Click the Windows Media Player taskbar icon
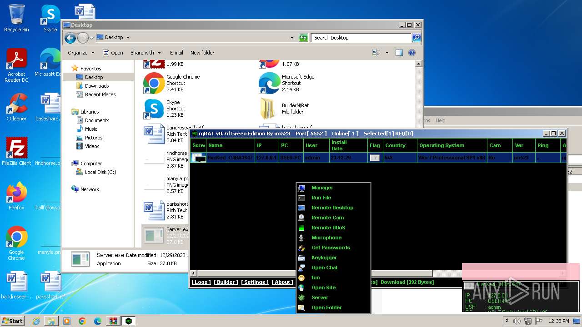The width and height of the screenshot is (582, 327). (x=67, y=321)
